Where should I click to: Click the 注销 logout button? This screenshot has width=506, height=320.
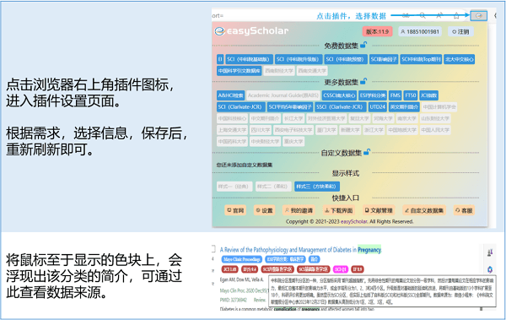(x=460, y=32)
